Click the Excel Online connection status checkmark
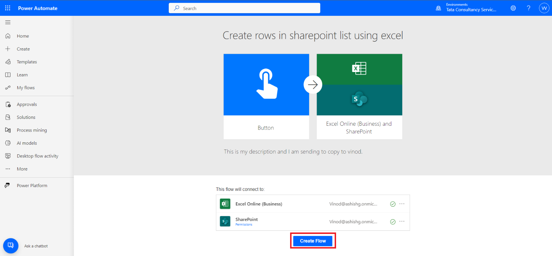Screen dimensions: 552x256 (393, 204)
